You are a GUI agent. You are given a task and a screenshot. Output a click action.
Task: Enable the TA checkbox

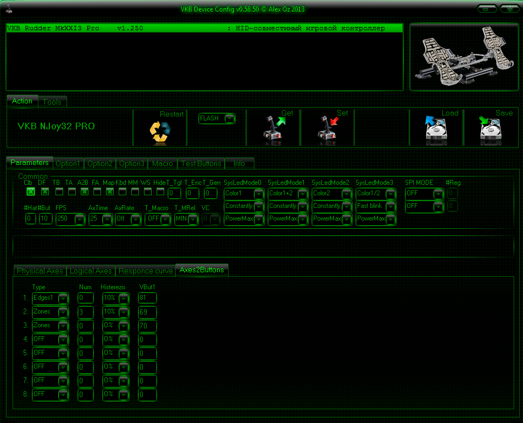[72, 191]
